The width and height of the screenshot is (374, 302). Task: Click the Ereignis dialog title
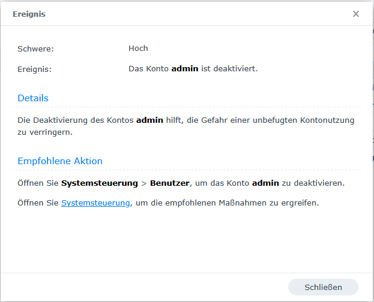[29, 14]
